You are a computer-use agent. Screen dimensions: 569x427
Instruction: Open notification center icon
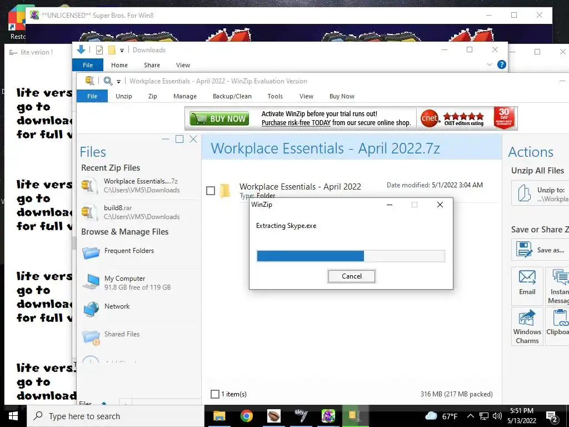(552, 417)
